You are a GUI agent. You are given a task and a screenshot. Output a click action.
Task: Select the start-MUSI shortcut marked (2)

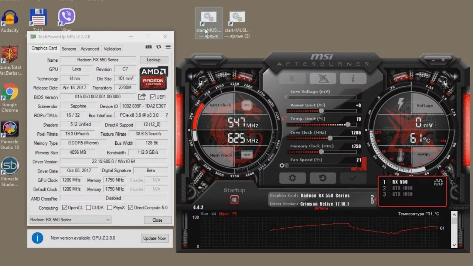pos(237,24)
